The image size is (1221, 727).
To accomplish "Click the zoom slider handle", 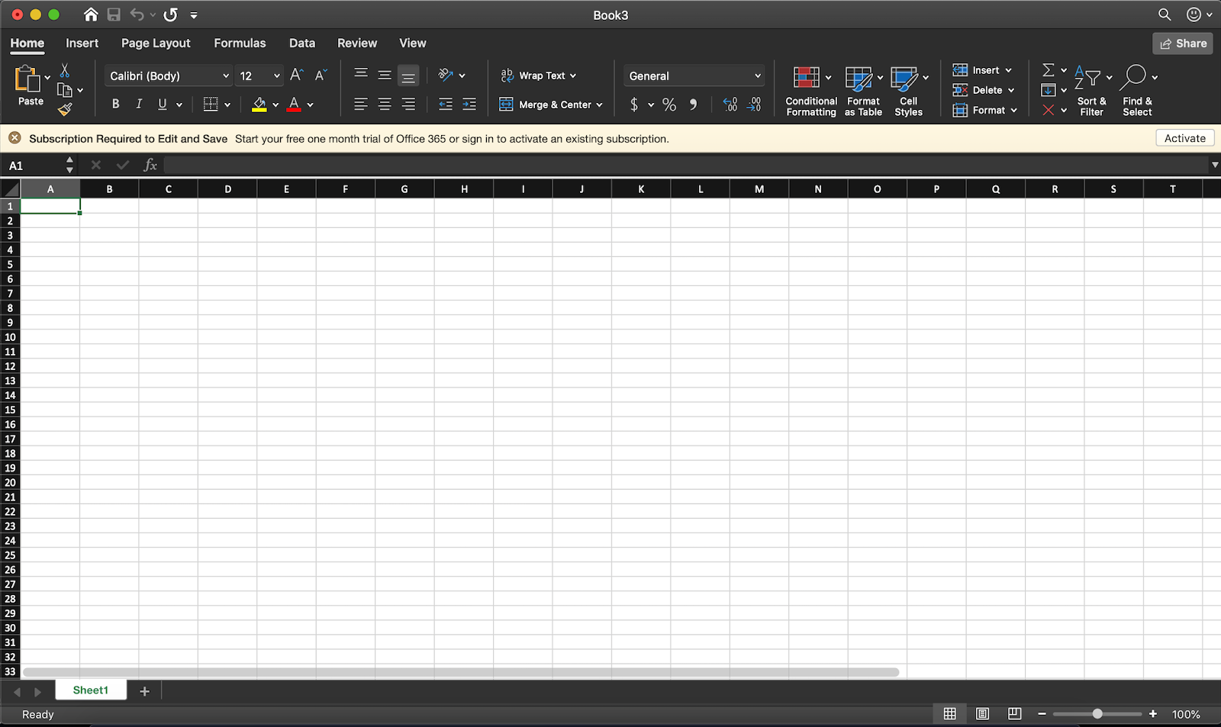I will coord(1097,714).
